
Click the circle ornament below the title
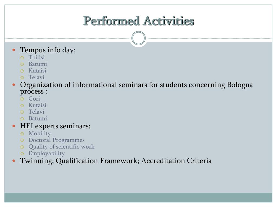pos(138,38)
